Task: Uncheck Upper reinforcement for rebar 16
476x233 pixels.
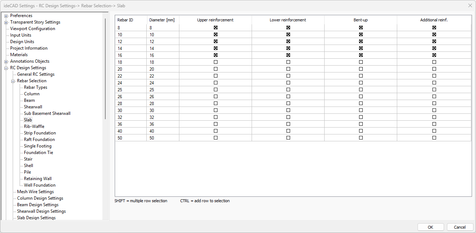Action: pos(216,55)
